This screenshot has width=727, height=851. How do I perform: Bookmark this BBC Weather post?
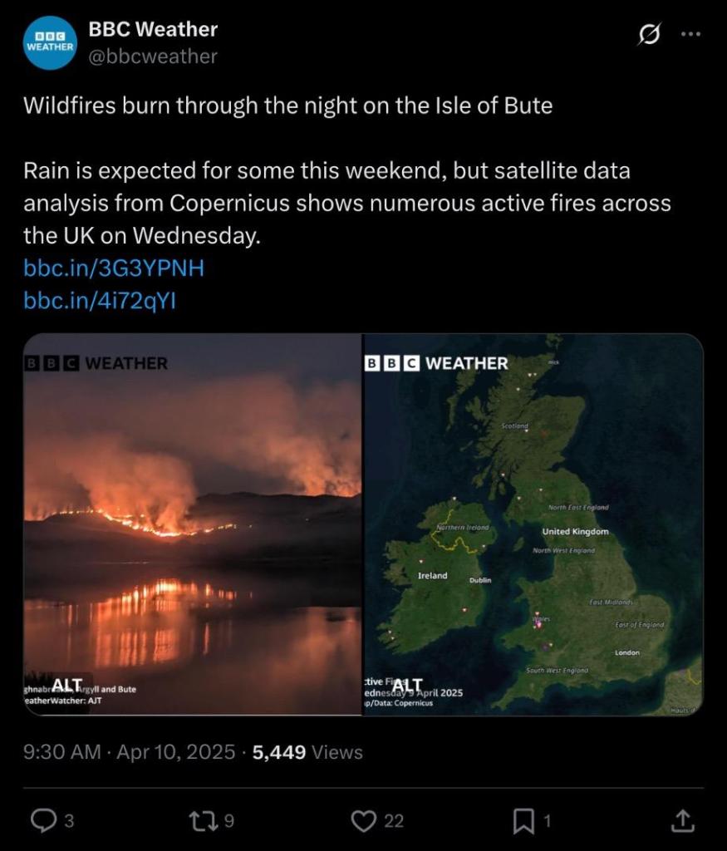coord(523,821)
